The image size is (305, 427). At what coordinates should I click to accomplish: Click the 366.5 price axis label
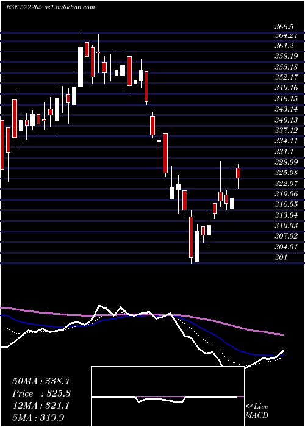coord(284,27)
